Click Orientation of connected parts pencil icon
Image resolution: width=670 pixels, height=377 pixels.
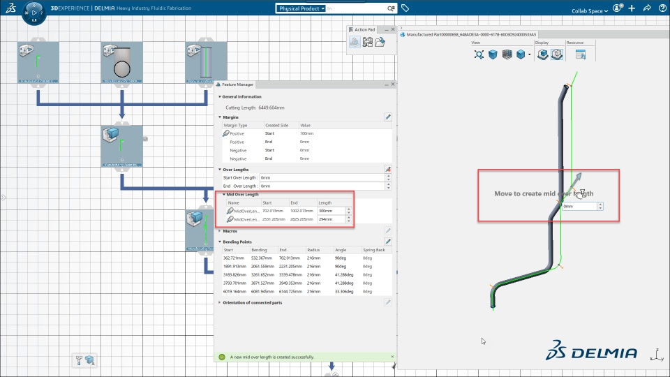[388, 302]
